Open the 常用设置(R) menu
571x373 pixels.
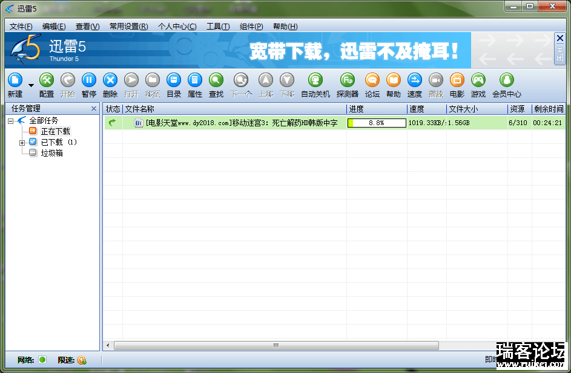coord(128,26)
